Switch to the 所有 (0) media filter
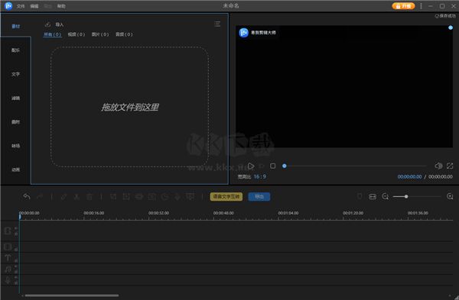The height and width of the screenshot is (300, 459). click(x=52, y=34)
